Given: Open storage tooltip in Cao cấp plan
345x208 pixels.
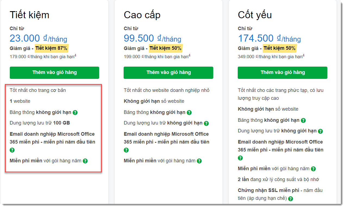Looking at the screenshot, I should [206, 123].
